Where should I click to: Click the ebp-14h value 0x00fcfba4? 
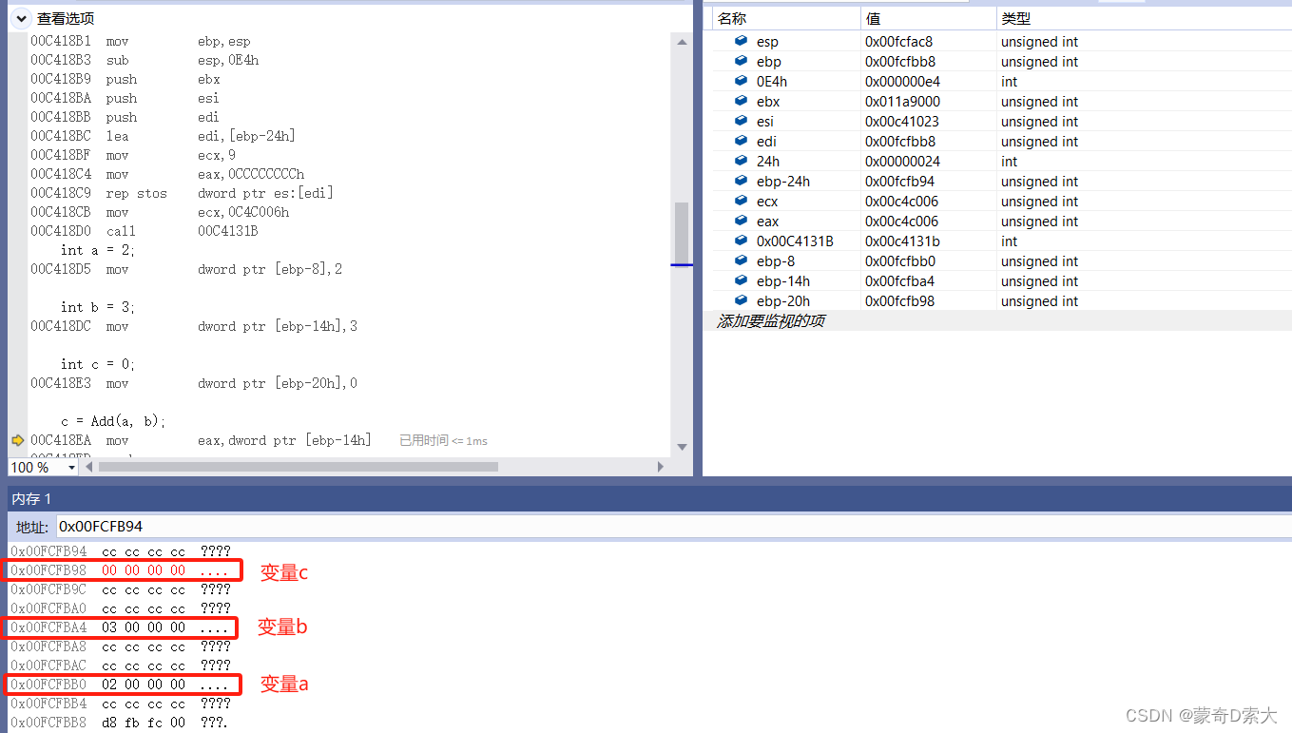click(x=899, y=281)
